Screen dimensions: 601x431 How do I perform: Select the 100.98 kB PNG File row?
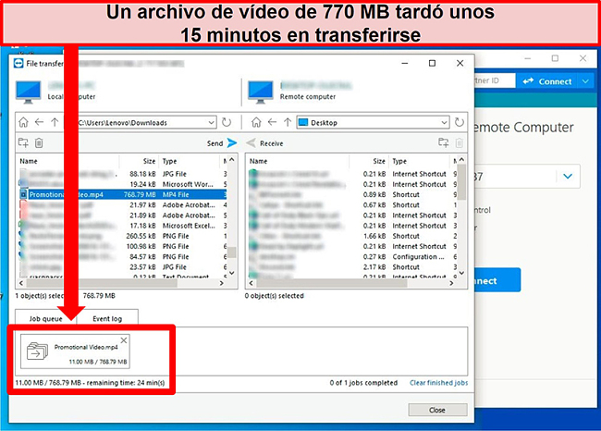pos(123,246)
